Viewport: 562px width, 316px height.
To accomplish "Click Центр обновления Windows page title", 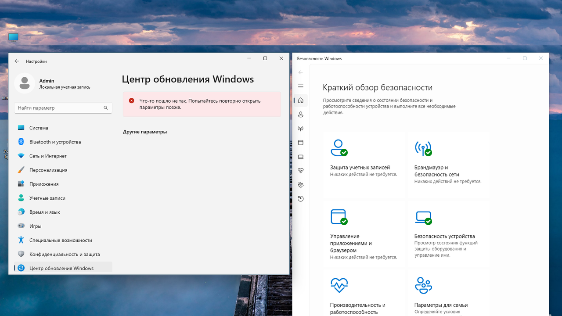I will 188,79.
